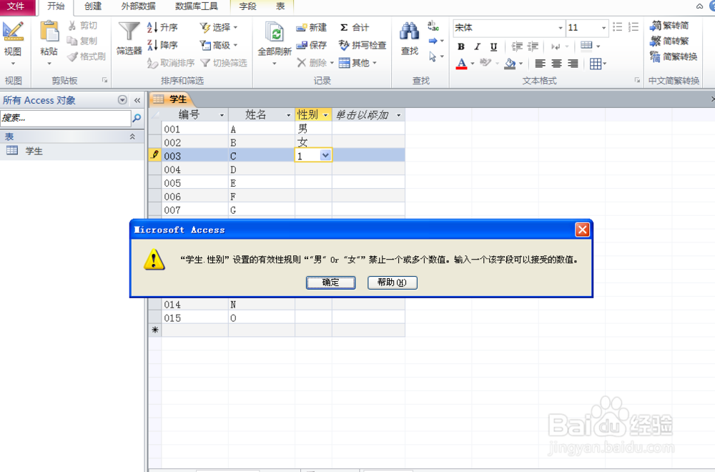This screenshot has width=715, height=472.
Task: Switch to the 字段 (Fields) ribbon tab
Action: [247, 6]
